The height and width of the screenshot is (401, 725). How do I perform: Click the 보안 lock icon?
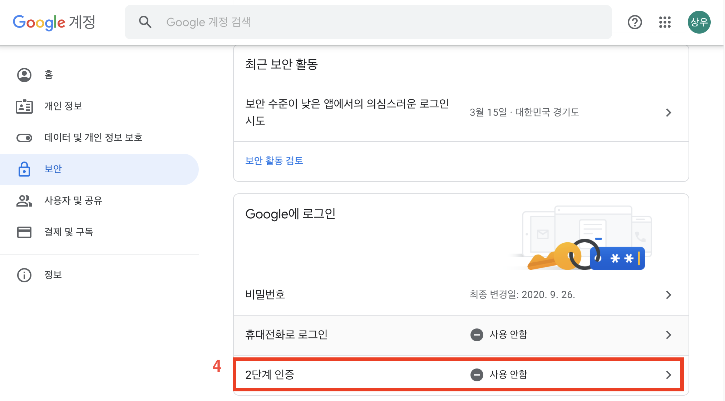point(24,169)
